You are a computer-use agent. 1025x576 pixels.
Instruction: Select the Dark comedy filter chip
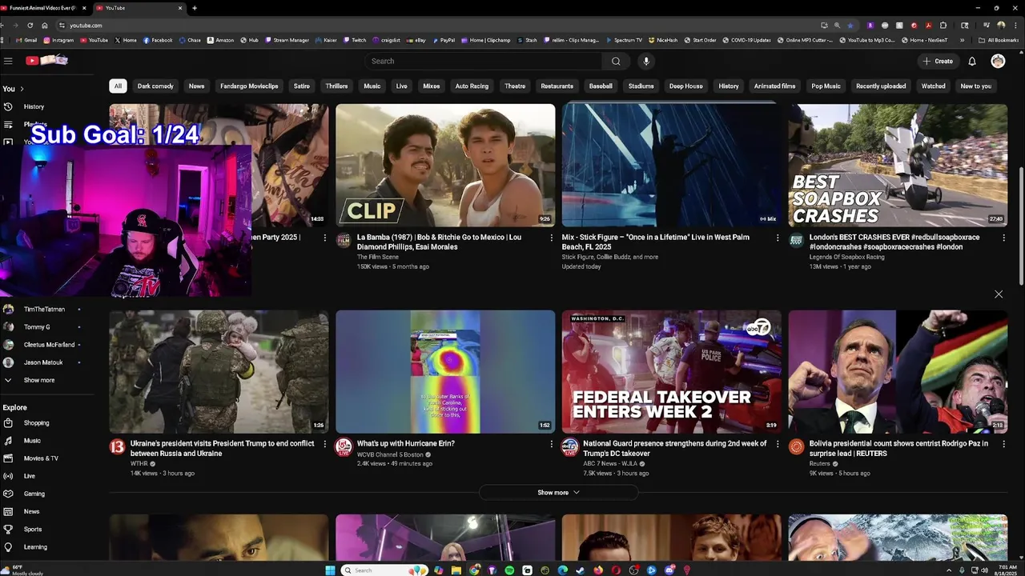pyautogui.click(x=155, y=86)
